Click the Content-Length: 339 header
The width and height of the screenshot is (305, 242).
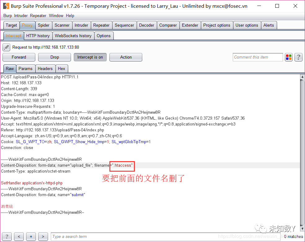19,89
